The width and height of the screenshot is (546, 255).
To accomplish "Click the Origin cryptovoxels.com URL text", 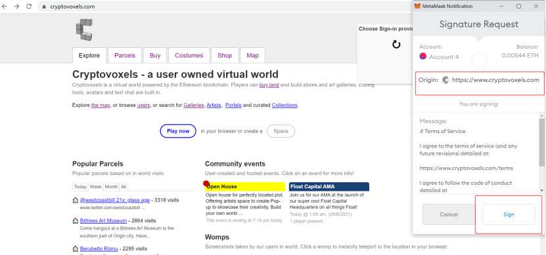I will (495, 80).
